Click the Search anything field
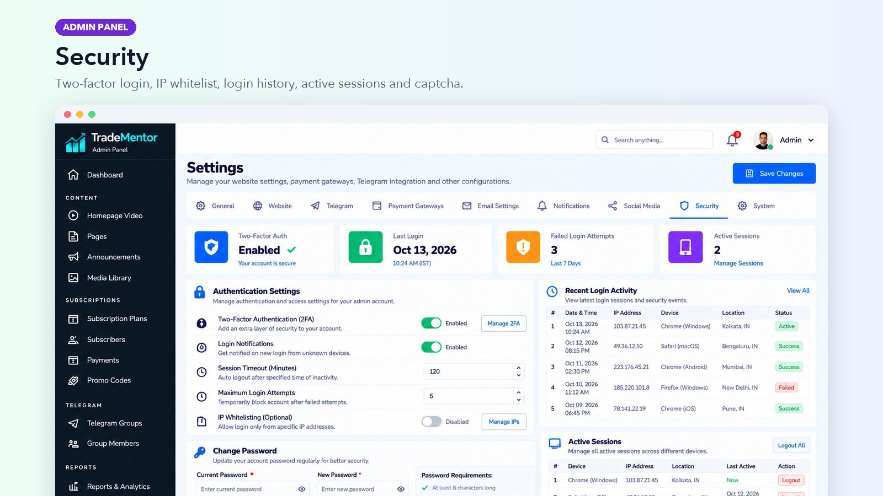883x496 pixels. [x=654, y=140]
